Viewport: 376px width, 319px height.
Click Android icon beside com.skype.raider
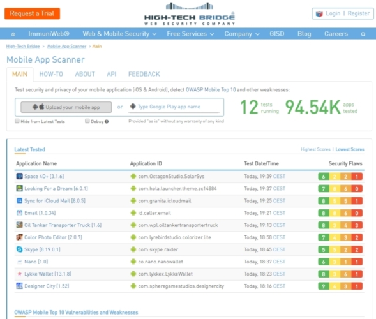(x=133, y=249)
